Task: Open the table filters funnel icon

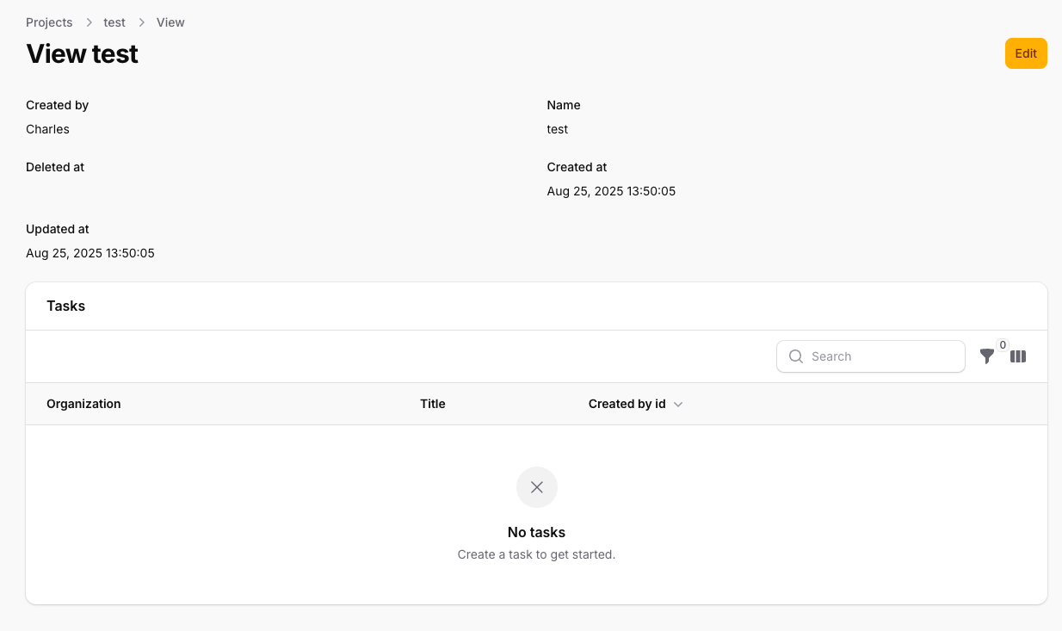Action: 986,356
